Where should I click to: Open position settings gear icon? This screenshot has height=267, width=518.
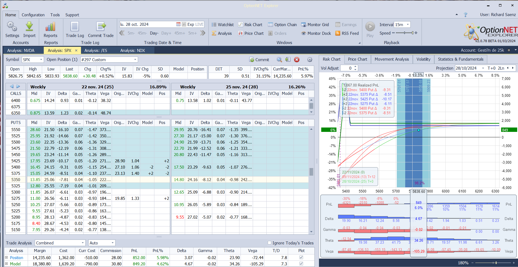coord(310,60)
